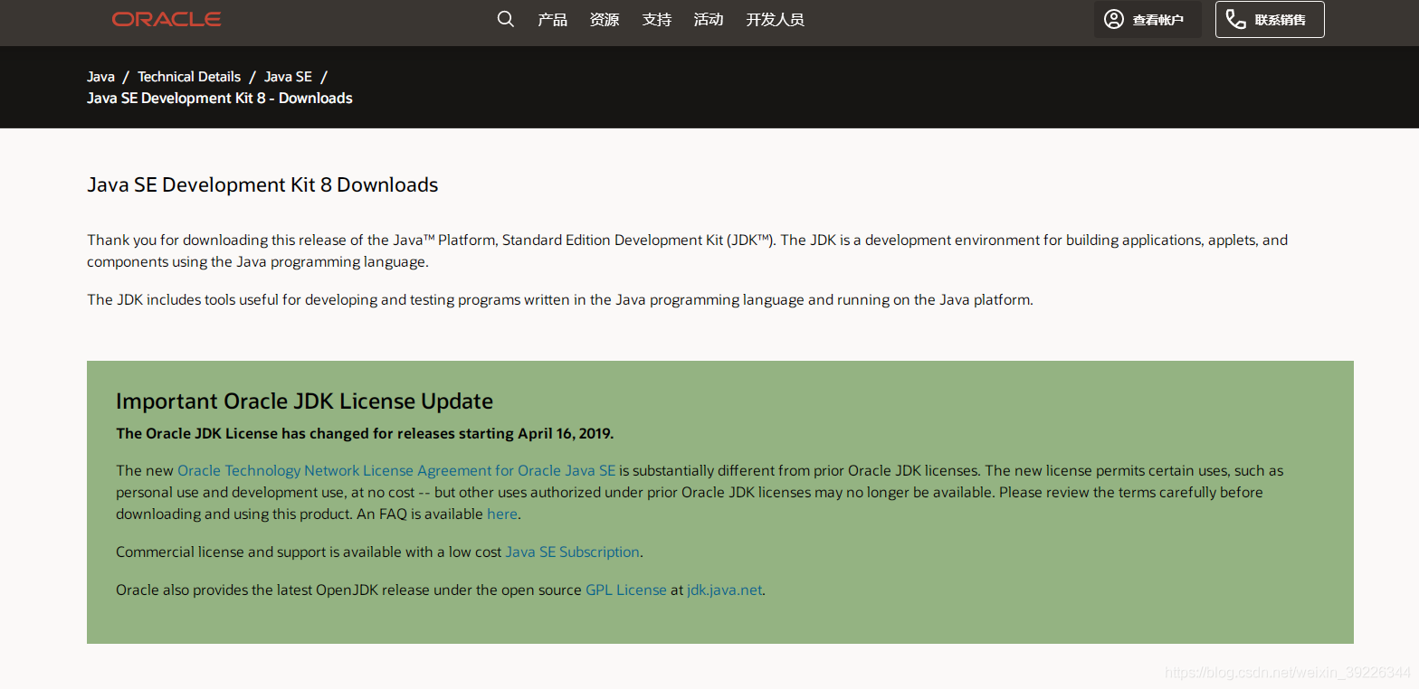Click the phone icon for sales contact
1419x689 pixels.
(x=1236, y=19)
